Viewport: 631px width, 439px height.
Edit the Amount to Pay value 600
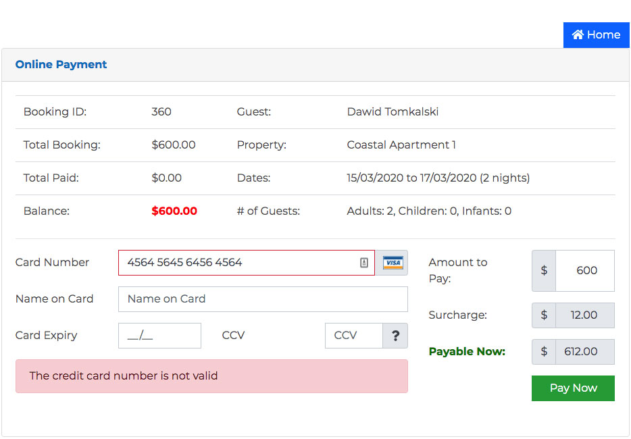click(585, 270)
